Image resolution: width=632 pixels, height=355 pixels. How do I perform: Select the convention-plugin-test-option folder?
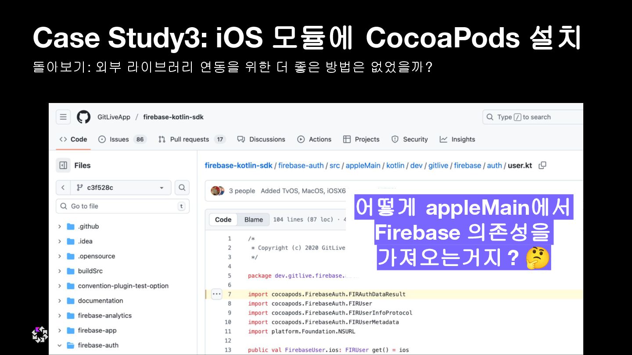tap(122, 286)
